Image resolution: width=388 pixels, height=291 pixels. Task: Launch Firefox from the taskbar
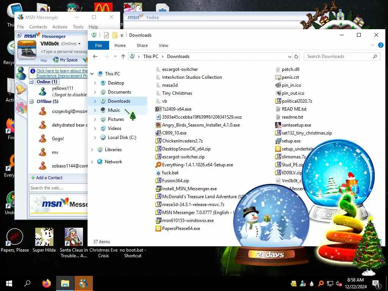point(46,283)
